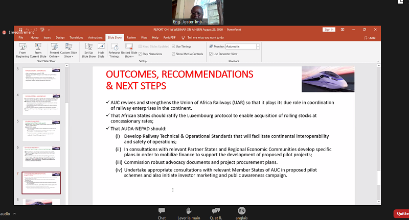Select slide 3 thumbnail
The width and height of the screenshot is (409, 220).
click(x=41, y=78)
